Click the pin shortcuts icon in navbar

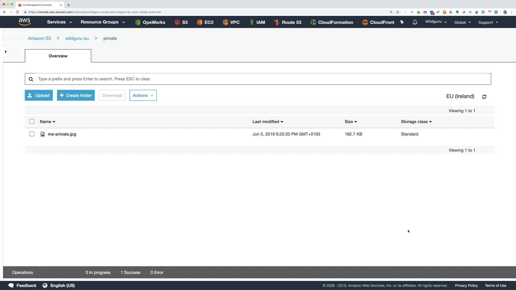click(402, 22)
